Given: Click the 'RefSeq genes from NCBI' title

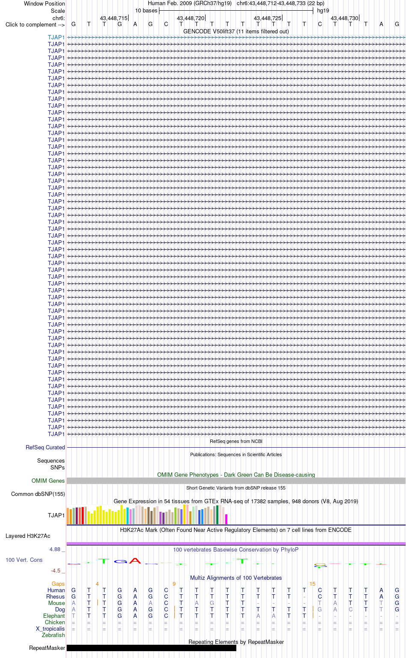Looking at the screenshot, I should click(236, 441).
